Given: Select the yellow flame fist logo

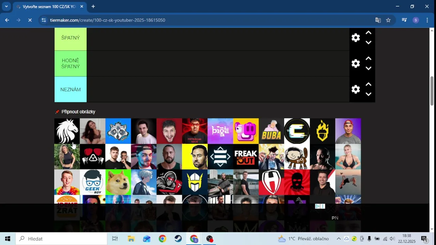Looking at the screenshot, I should tap(323, 131).
